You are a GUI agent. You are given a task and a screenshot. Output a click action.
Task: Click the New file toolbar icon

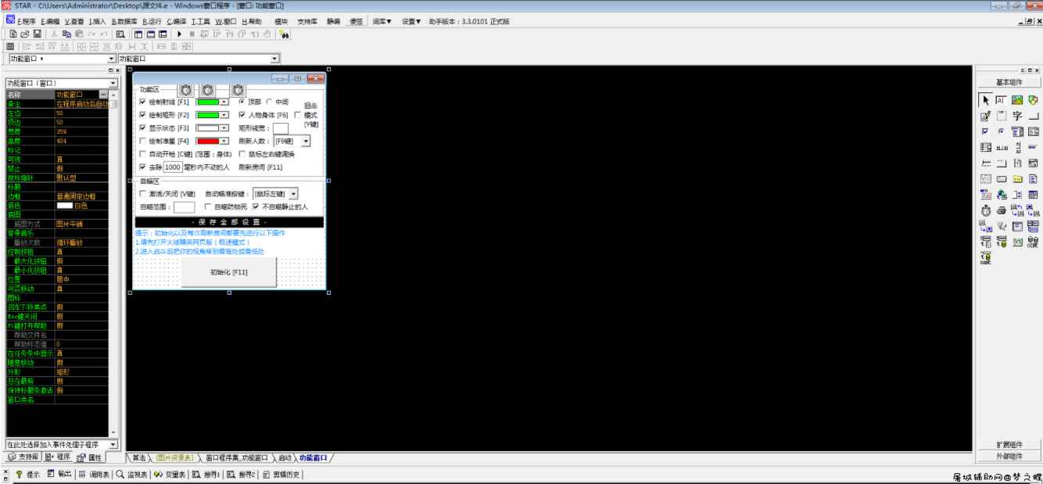click(15, 34)
